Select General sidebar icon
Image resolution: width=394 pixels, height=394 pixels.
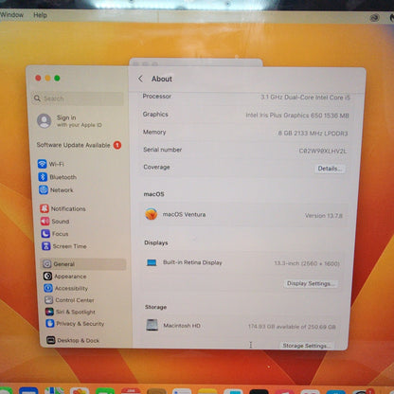(x=47, y=264)
